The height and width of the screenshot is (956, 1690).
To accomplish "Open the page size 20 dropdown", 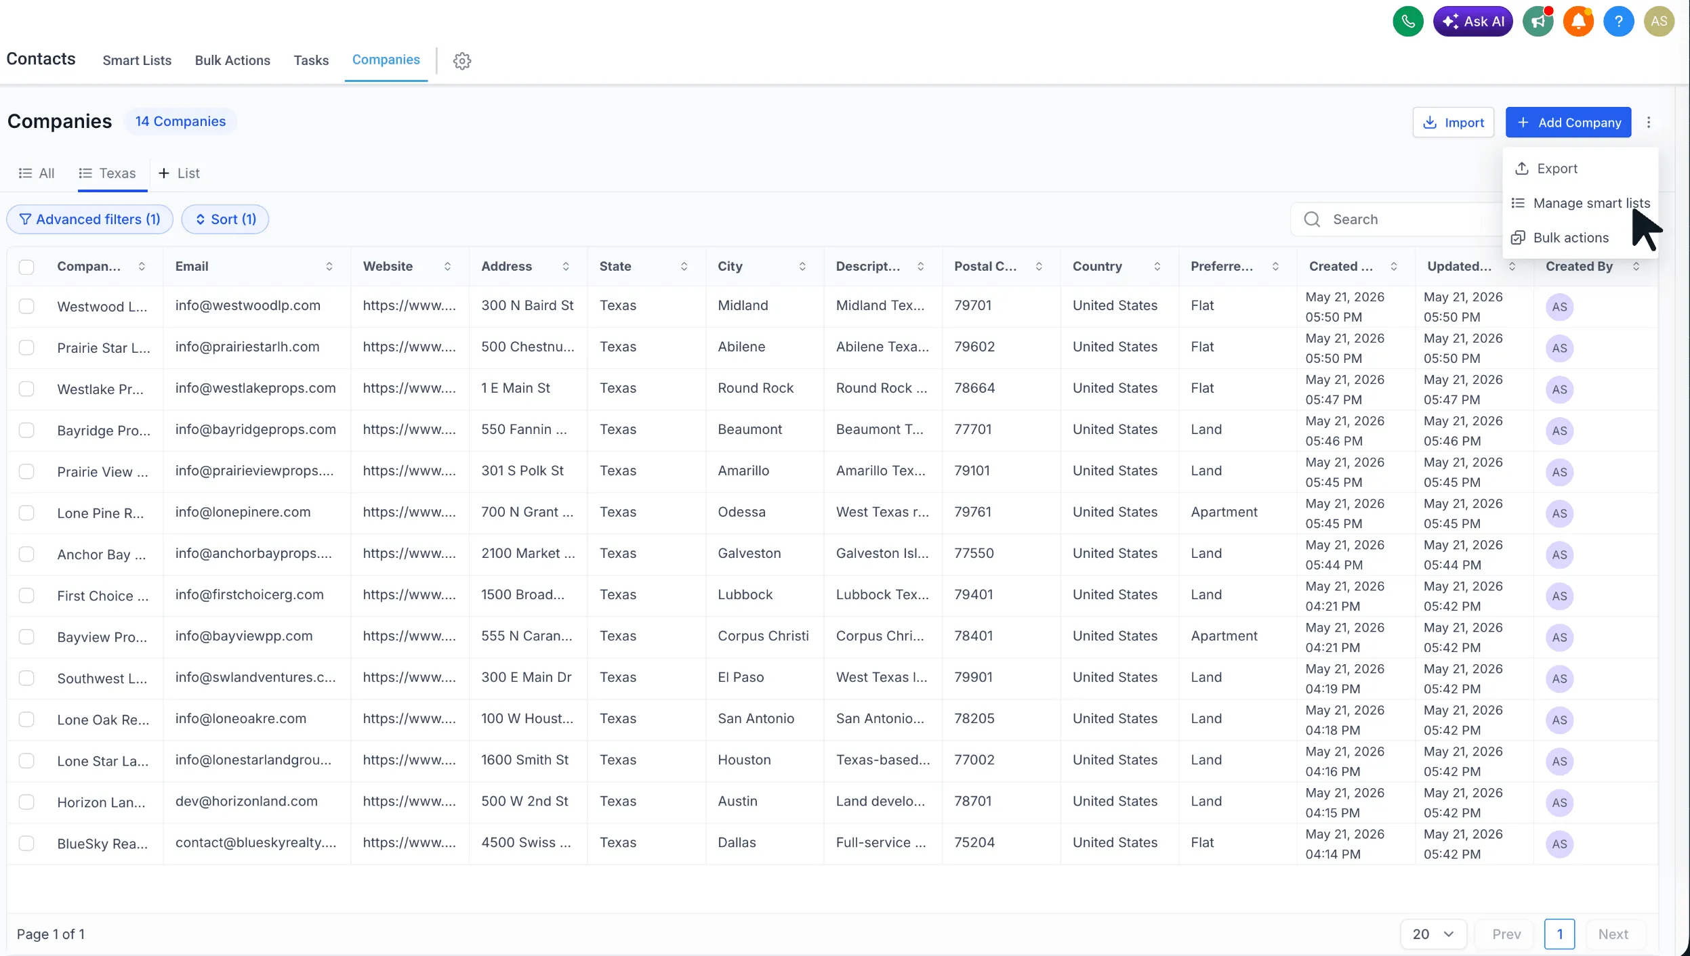I will [1433, 934].
